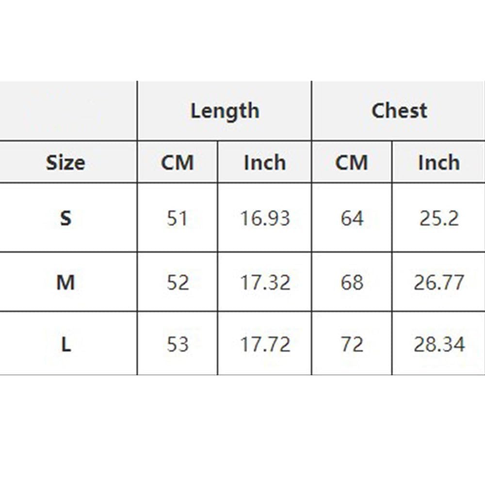Select the cell with value 52
The width and height of the screenshot is (485, 485).
pyautogui.click(x=177, y=282)
